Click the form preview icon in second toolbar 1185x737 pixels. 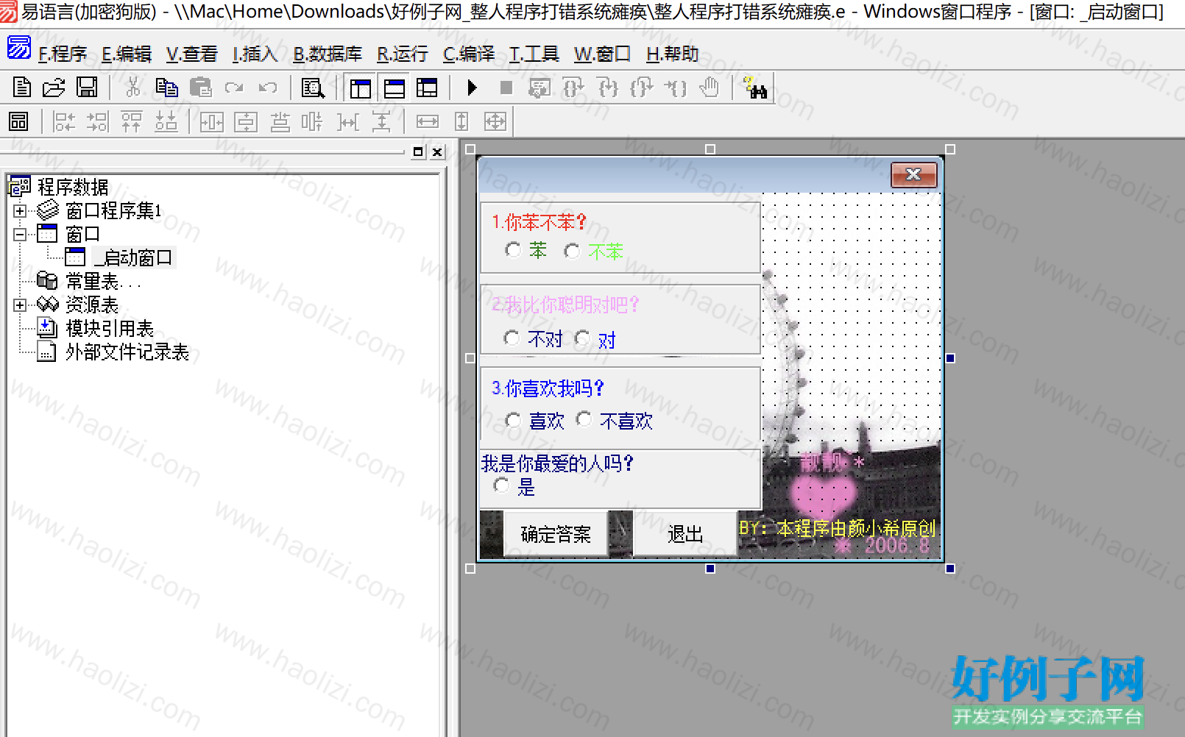19,121
